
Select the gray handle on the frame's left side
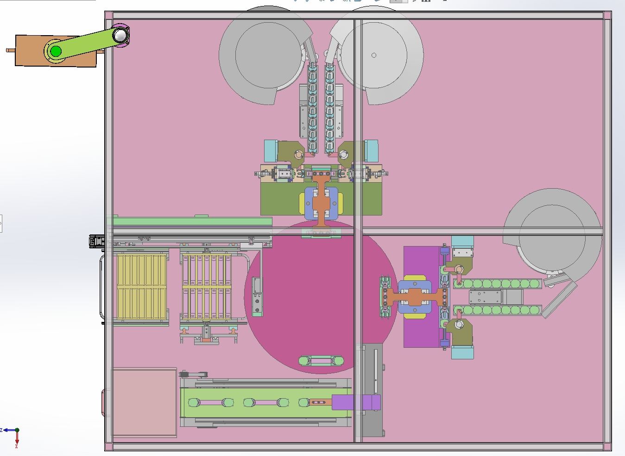pyautogui.click(x=102, y=288)
